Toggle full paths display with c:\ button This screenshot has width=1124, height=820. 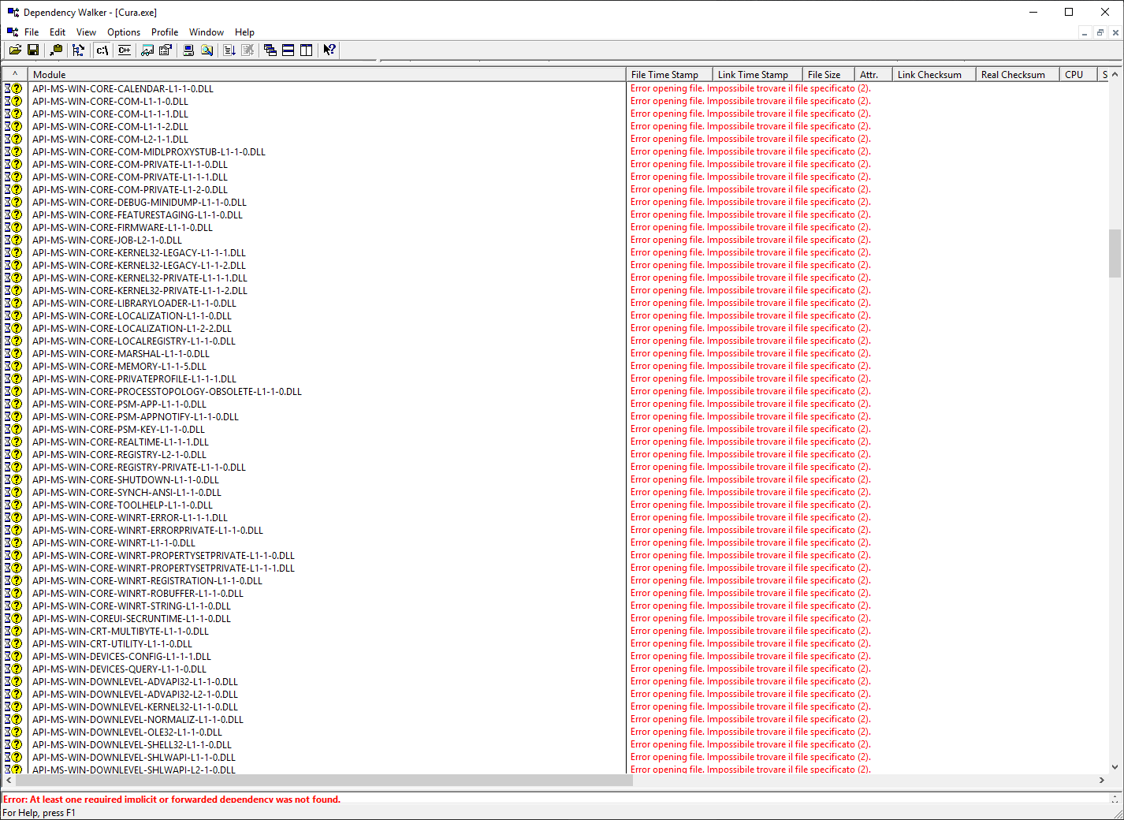tap(102, 50)
